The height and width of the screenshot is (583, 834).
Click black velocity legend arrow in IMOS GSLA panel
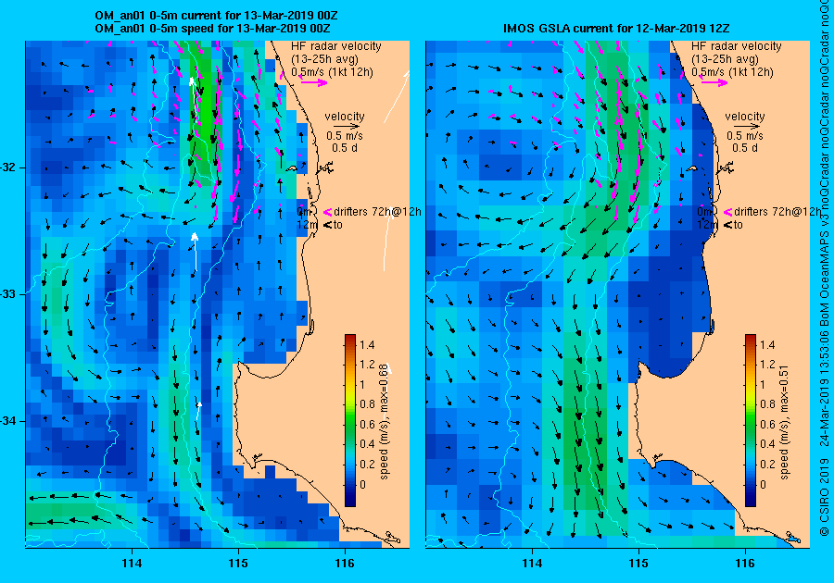(747, 127)
